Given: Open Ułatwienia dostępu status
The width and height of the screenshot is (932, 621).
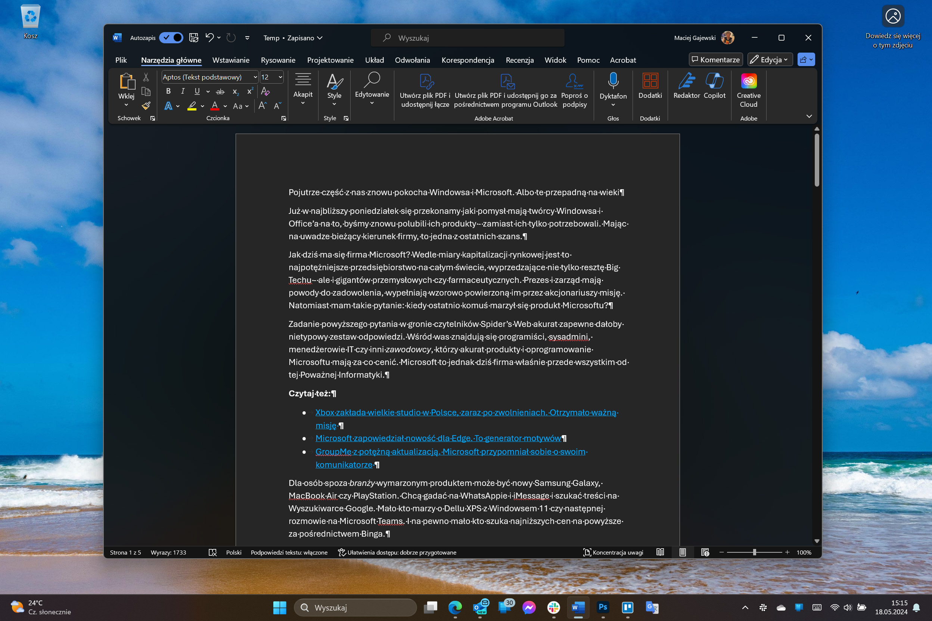Looking at the screenshot, I should [x=397, y=552].
